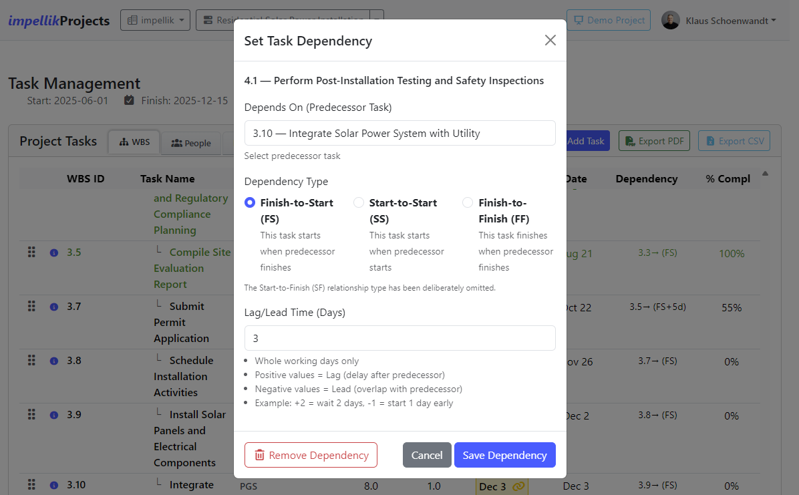
Task: Click the drag handle for task 3.7
Action: click(31, 306)
